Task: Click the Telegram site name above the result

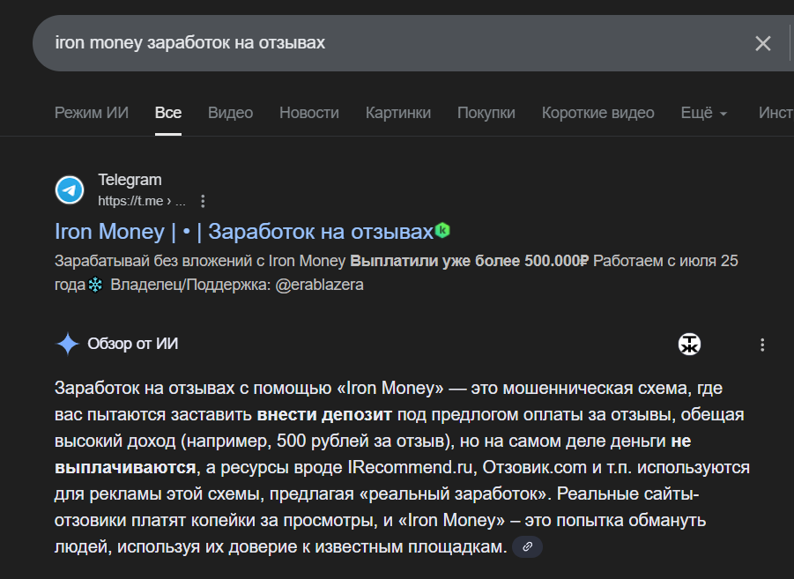Action: point(130,180)
